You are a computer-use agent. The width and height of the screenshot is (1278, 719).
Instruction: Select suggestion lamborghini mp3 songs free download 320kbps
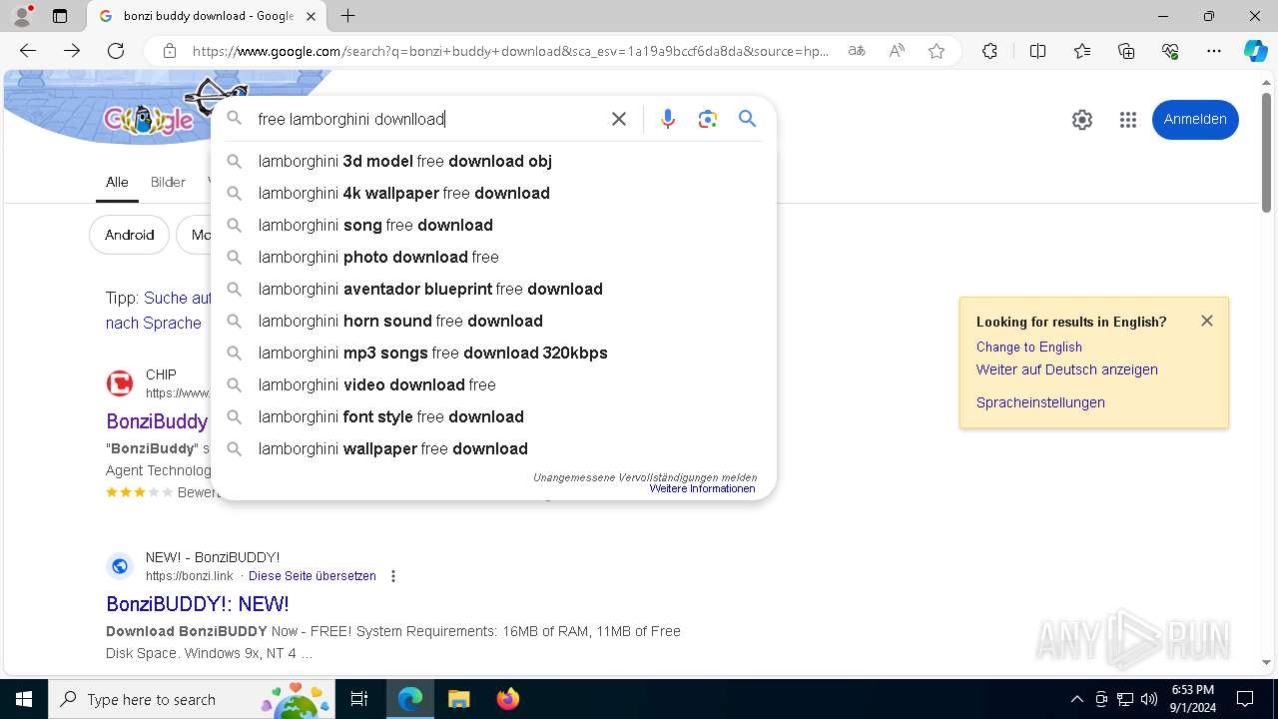493,353
